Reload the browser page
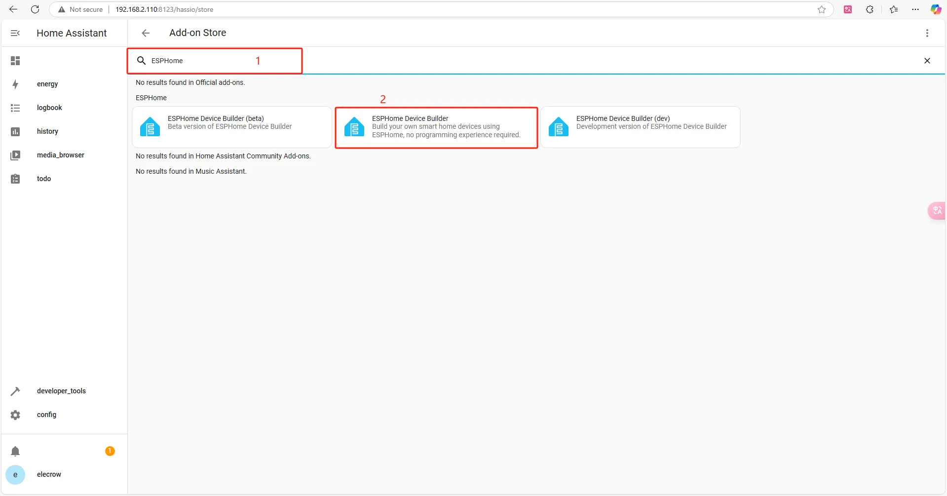Image resolution: width=947 pixels, height=496 pixels. 35,9
